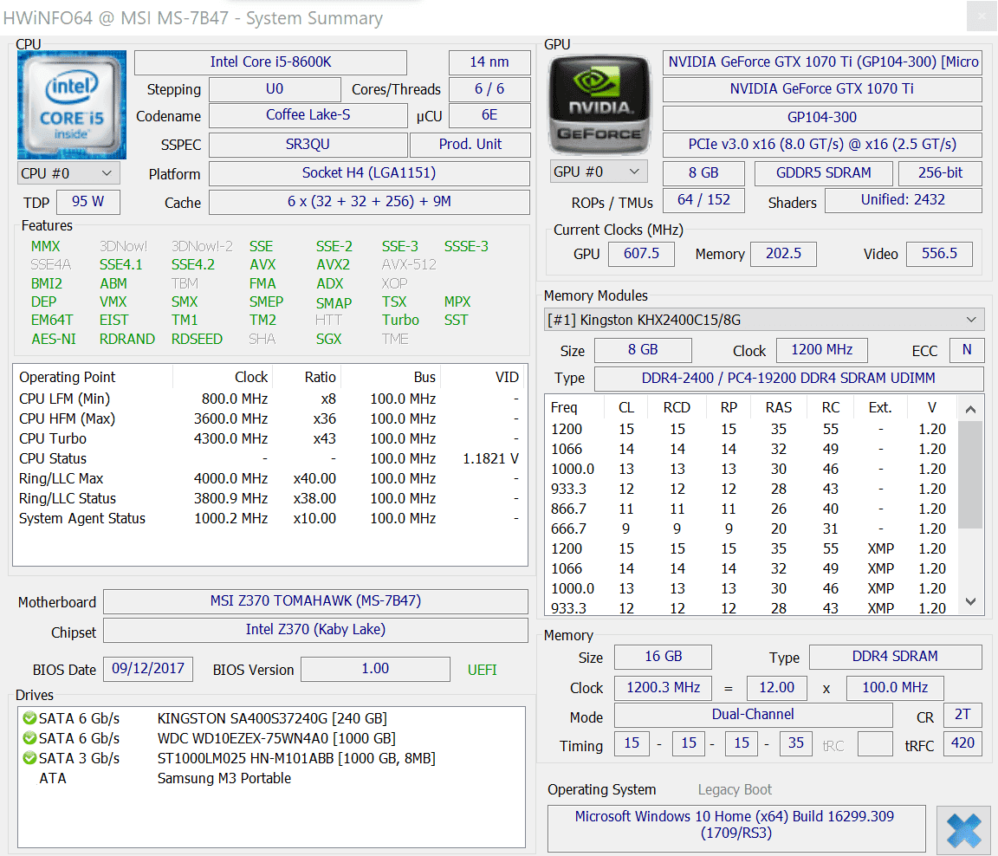Click the tRFC 420 value field
Screen dimensions: 998x856
(x=963, y=743)
